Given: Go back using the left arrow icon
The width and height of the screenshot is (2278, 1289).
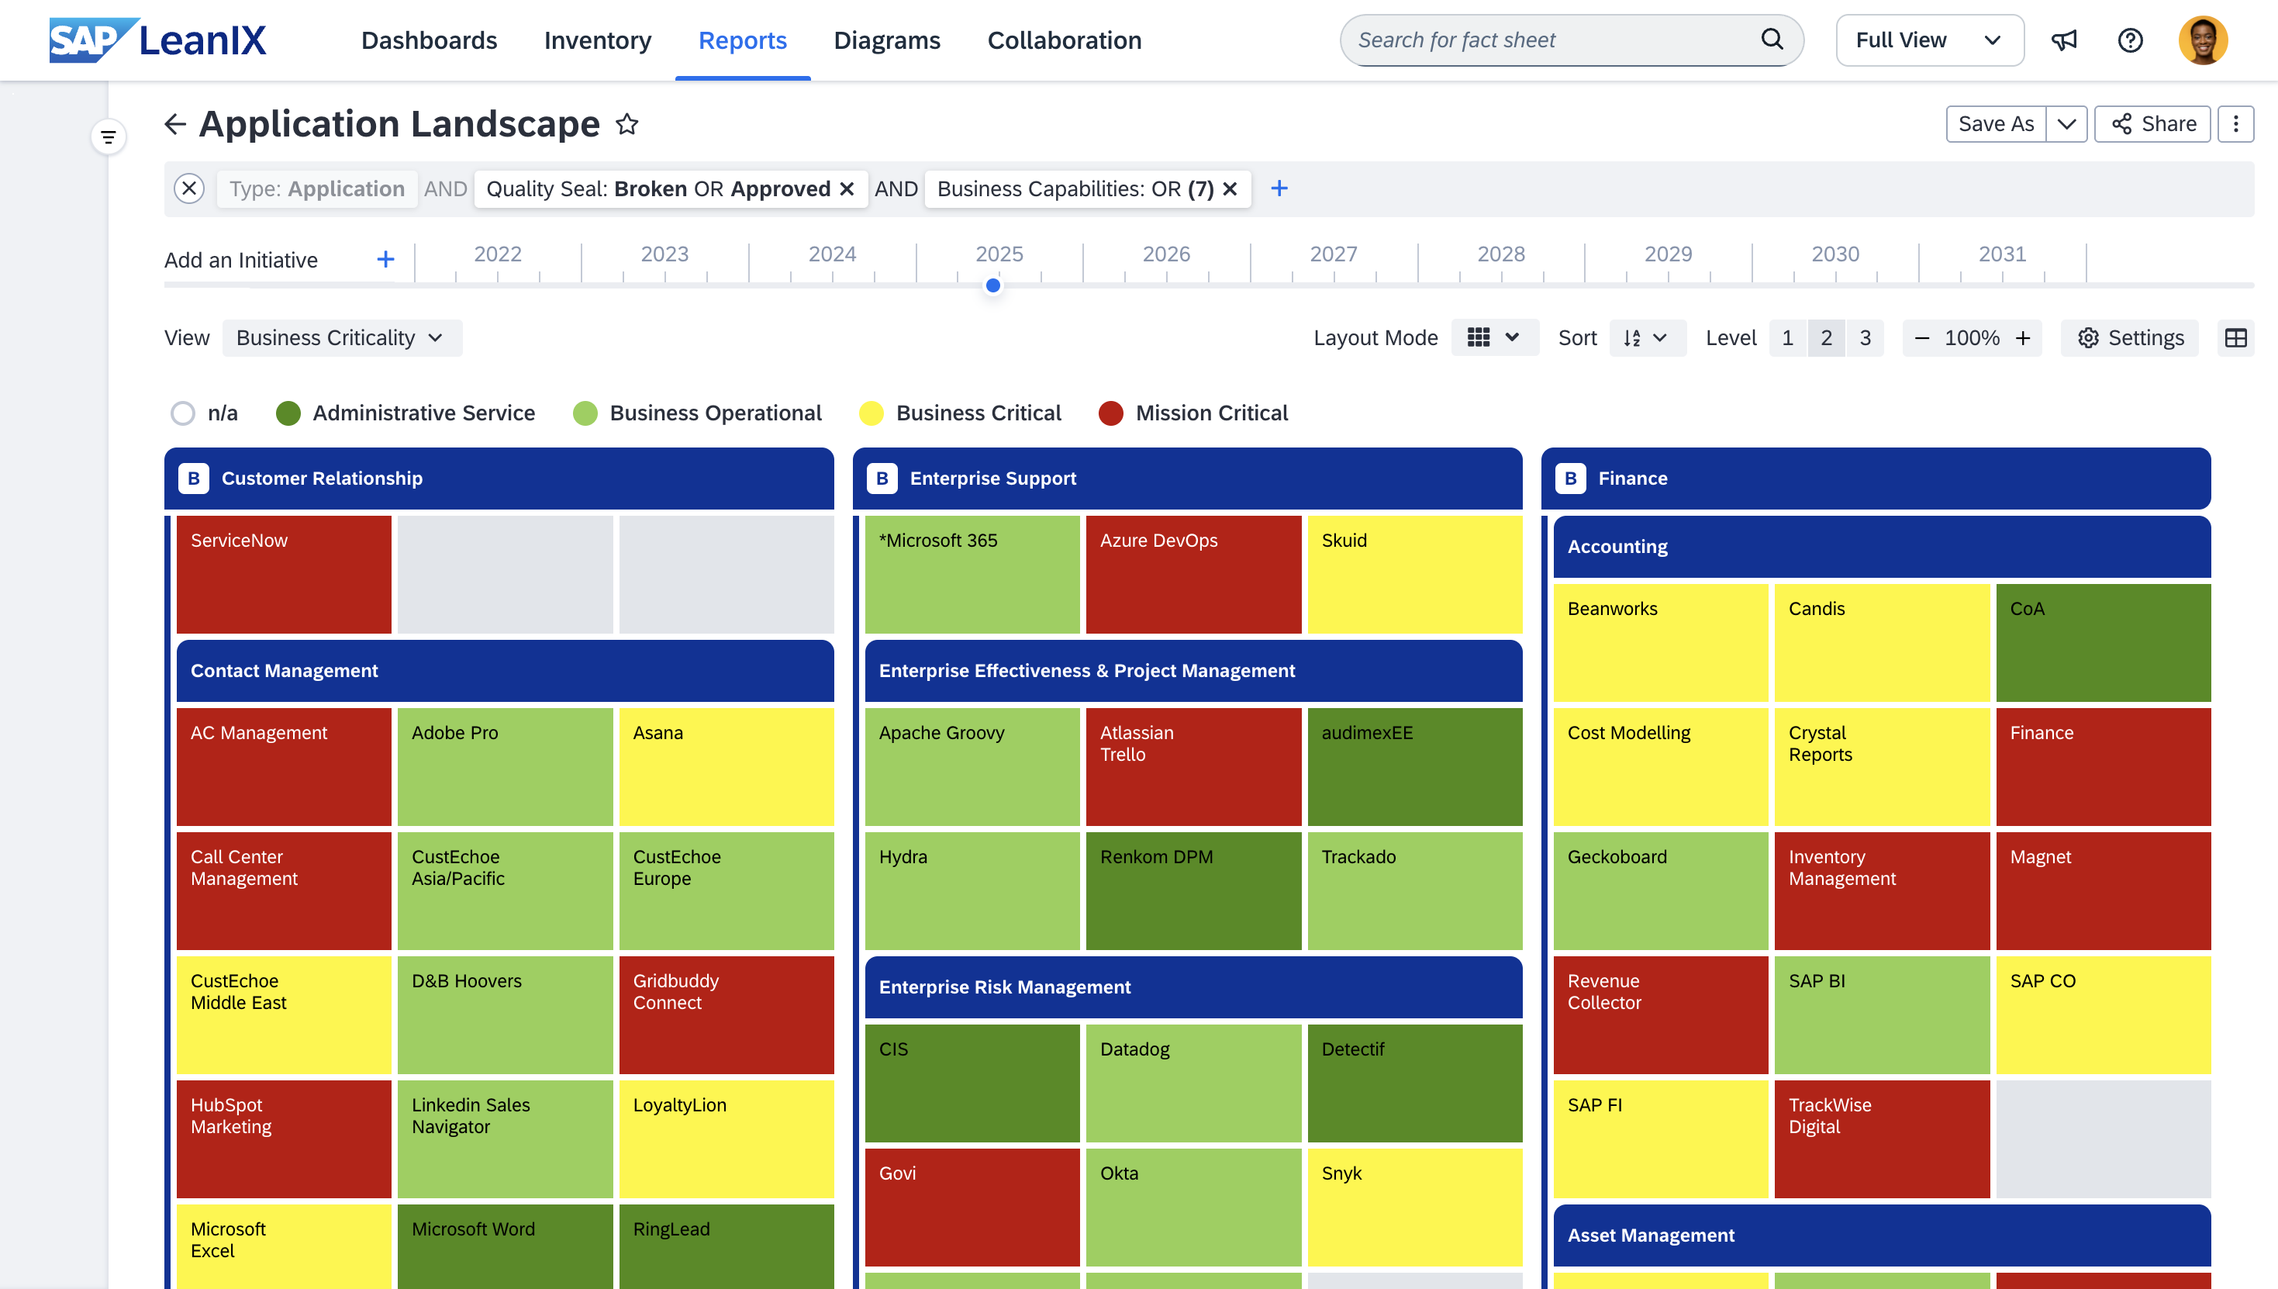Looking at the screenshot, I should tap(175, 124).
